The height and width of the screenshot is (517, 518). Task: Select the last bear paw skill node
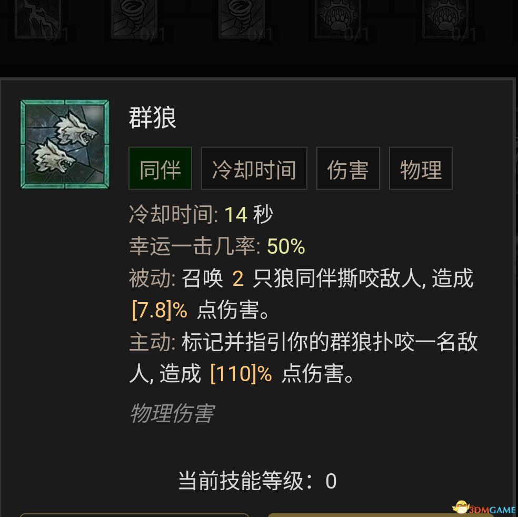[445, 18]
